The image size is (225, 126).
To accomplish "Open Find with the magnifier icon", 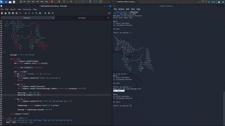I will [45, 13].
